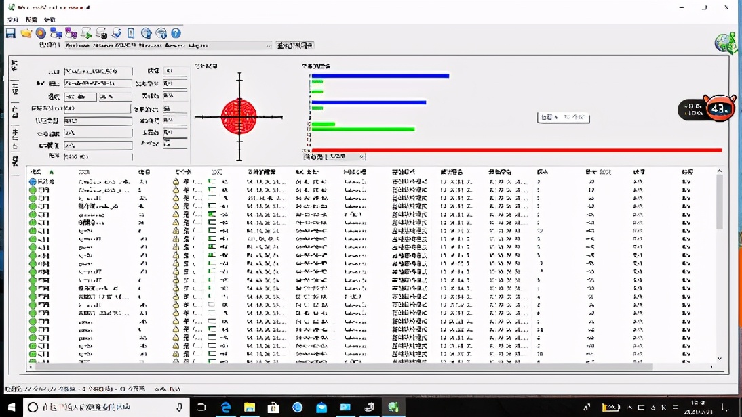The width and height of the screenshot is (742, 417).
Task: Click the yellow open folder toolbar icon
Action: [26, 33]
